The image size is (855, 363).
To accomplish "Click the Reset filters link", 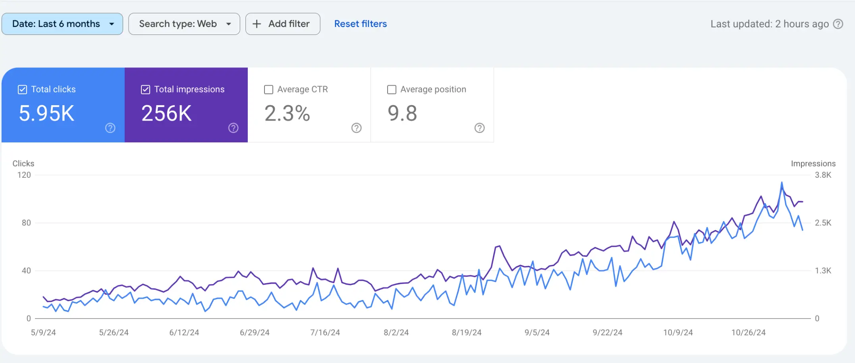I will [361, 24].
